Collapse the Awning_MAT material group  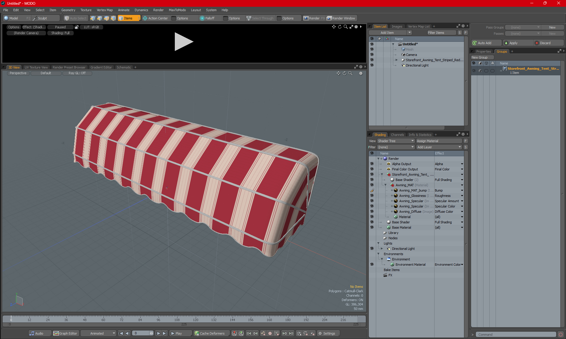(x=385, y=185)
